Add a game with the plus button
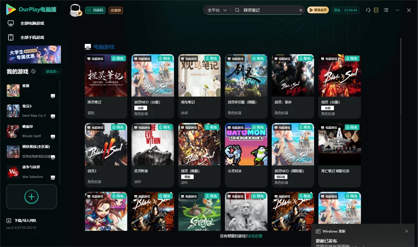Viewport: 418px width, 247px height. [x=31, y=197]
